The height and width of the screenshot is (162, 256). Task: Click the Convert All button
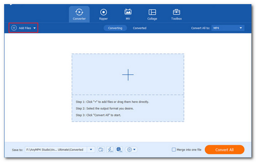point(224,150)
